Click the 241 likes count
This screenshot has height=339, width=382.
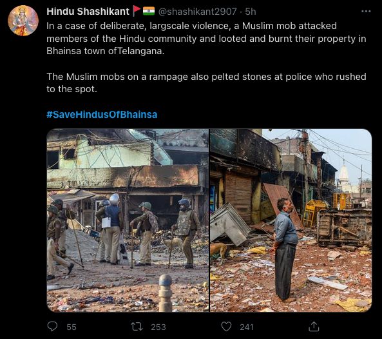[247, 327]
